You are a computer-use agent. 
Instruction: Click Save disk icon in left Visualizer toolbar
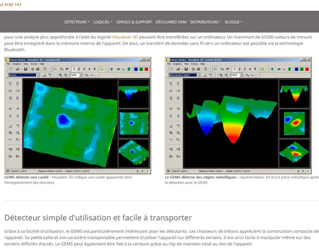click(x=26, y=69)
